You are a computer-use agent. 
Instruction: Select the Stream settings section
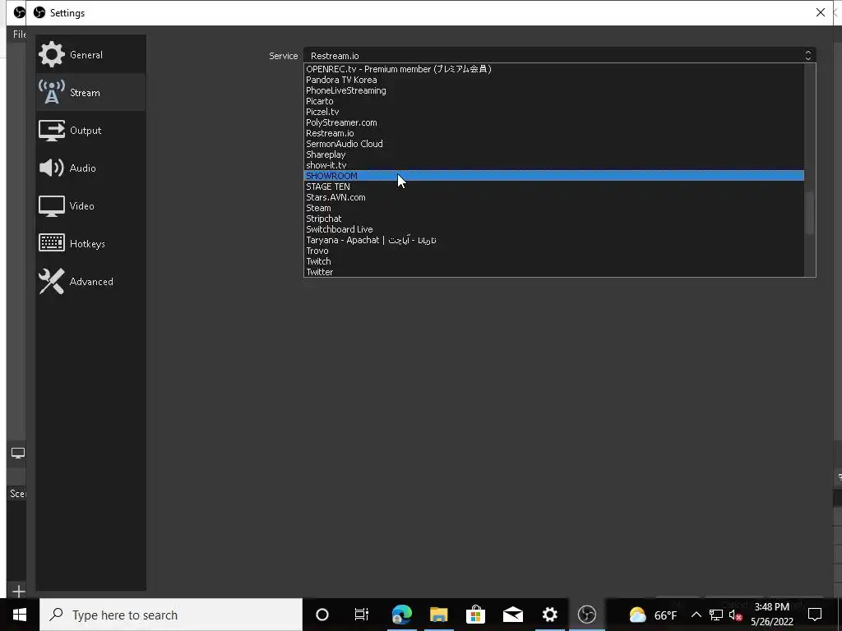pyautogui.click(x=90, y=92)
